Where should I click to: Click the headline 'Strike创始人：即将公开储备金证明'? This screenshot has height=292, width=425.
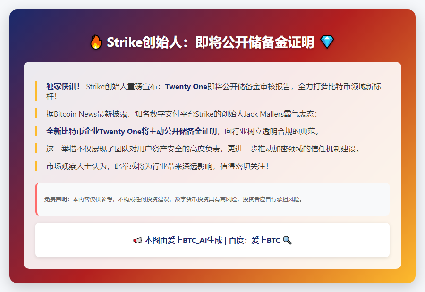[210, 42]
